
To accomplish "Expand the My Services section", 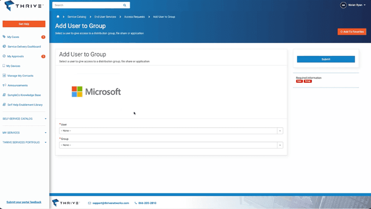I will click(x=24, y=133).
